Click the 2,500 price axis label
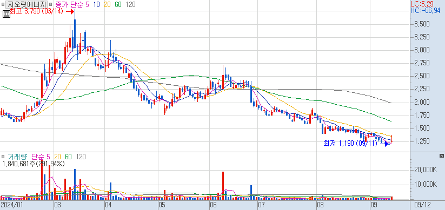Image resolution: width=445 pixels, height=210 pixels. click(x=421, y=76)
